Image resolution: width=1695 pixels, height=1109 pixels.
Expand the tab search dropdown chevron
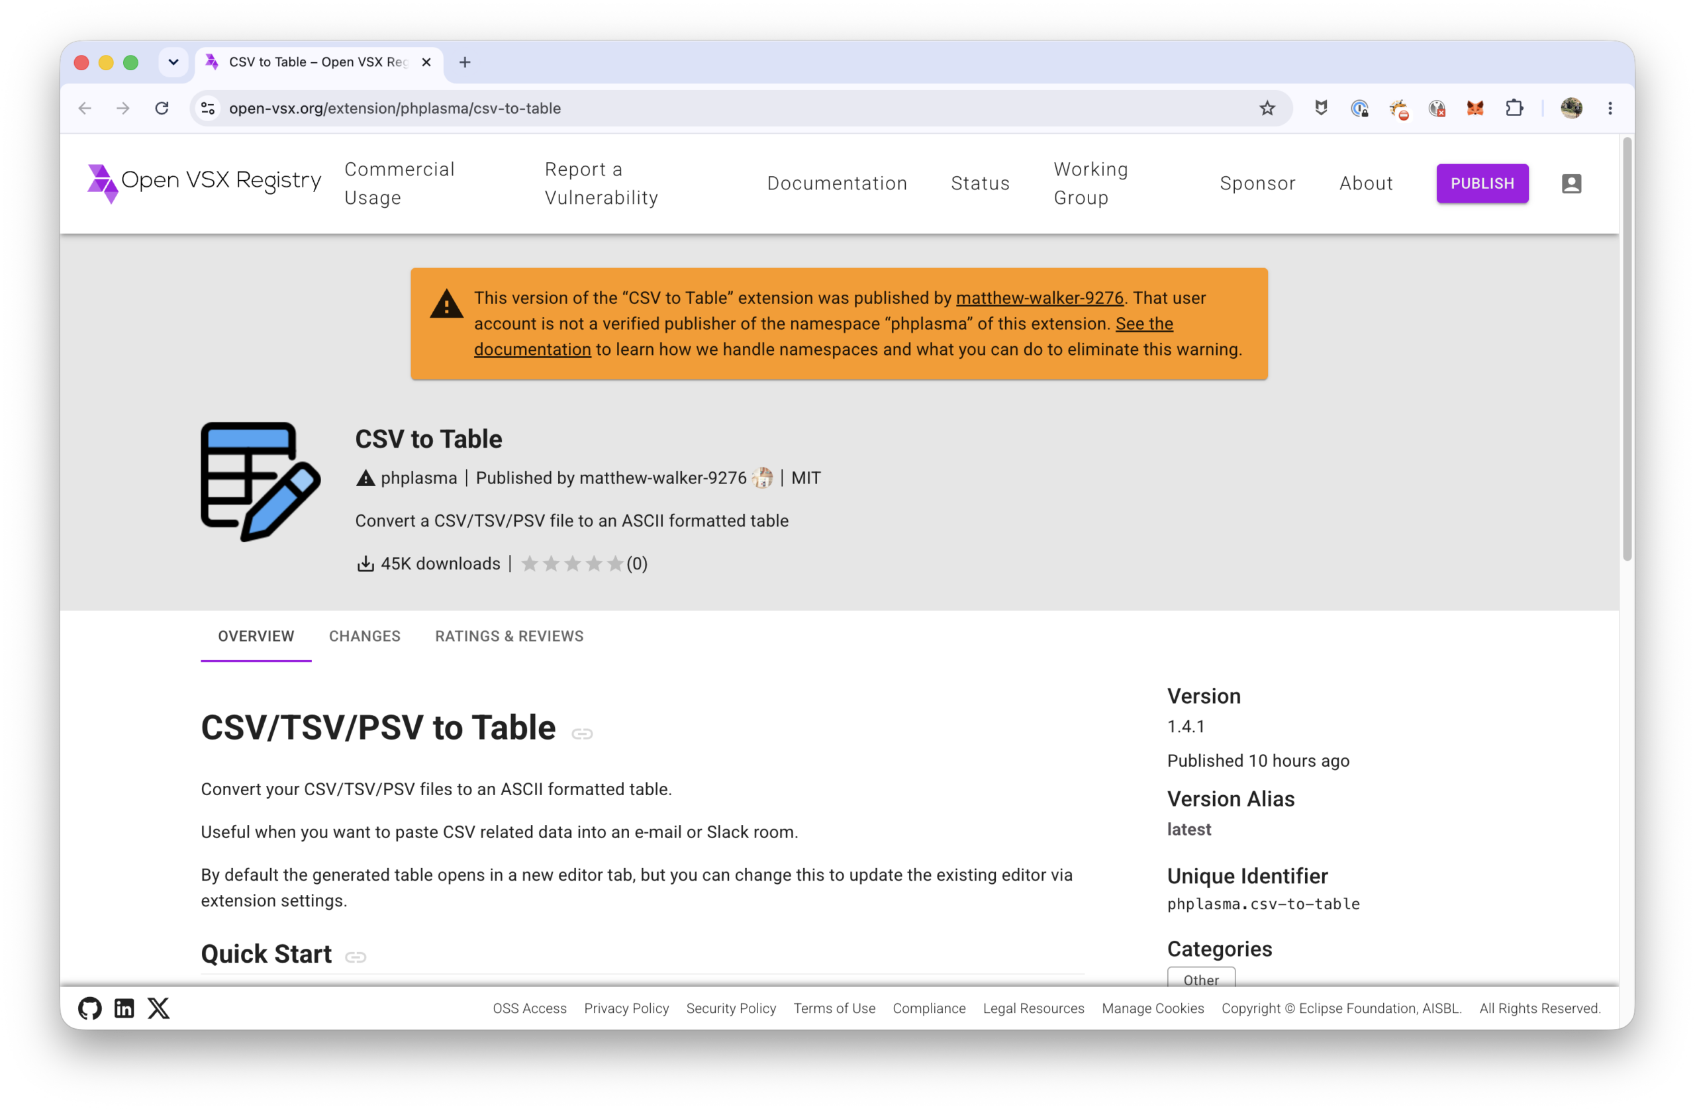coord(173,62)
